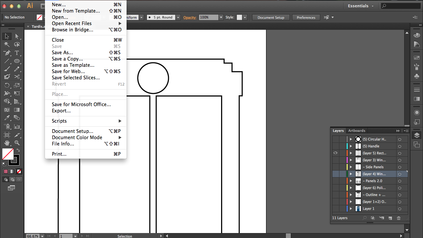Open the Essentials workspace dropdown

pyautogui.click(x=361, y=6)
